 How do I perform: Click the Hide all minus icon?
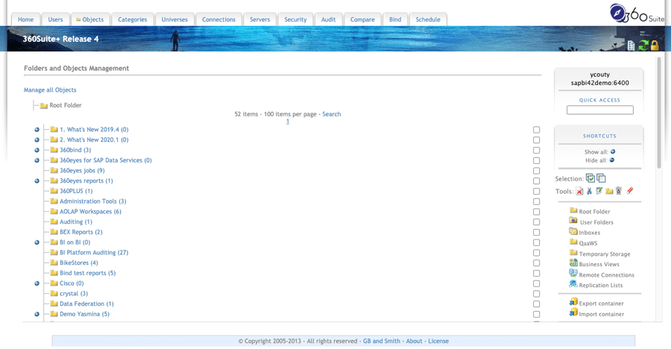(612, 160)
